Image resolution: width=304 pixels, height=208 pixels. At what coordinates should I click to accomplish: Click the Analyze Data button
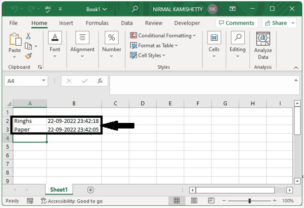[x=263, y=46]
